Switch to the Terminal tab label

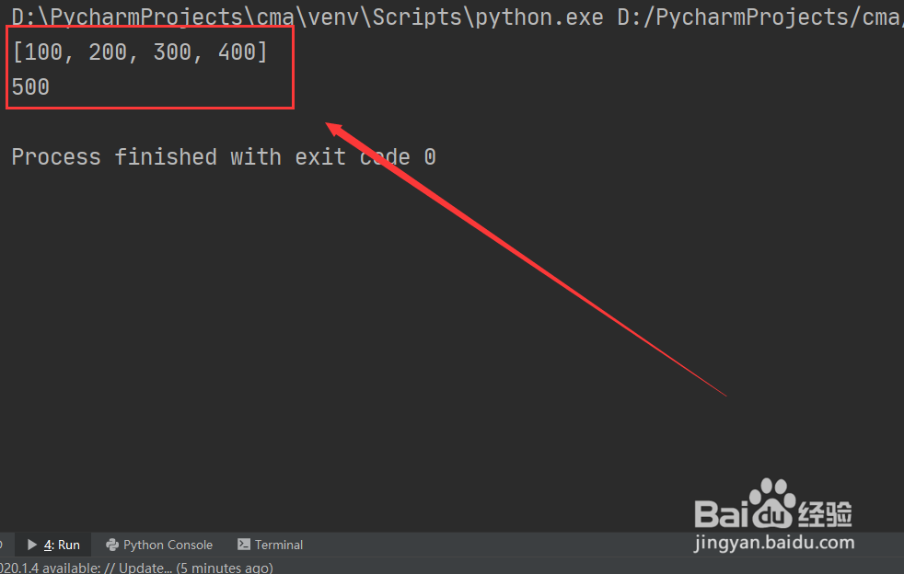click(278, 545)
